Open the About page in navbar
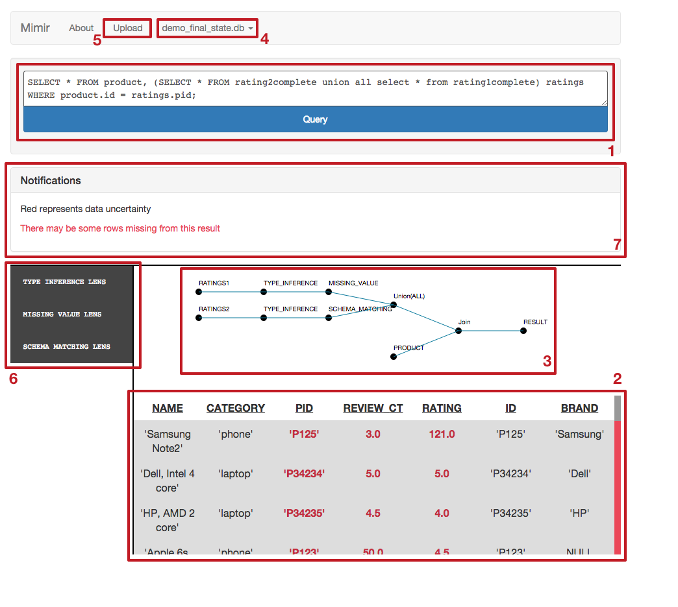 coord(81,28)
